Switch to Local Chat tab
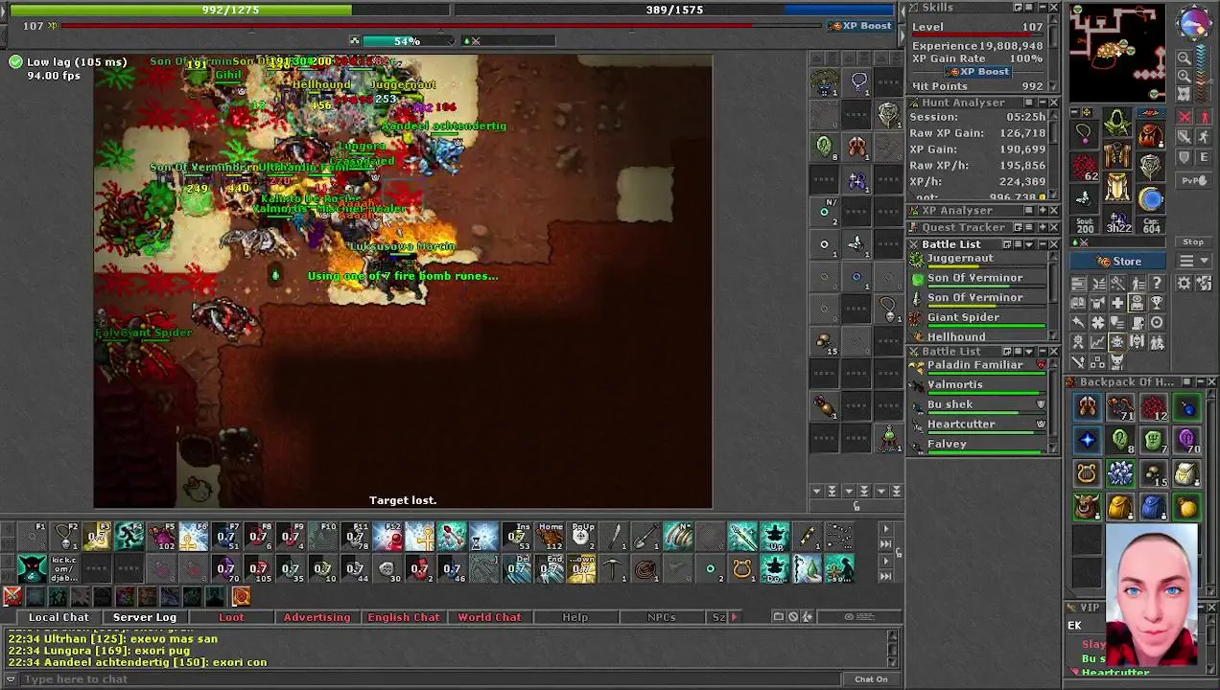1220x690 pixels. tap(59, 617)
